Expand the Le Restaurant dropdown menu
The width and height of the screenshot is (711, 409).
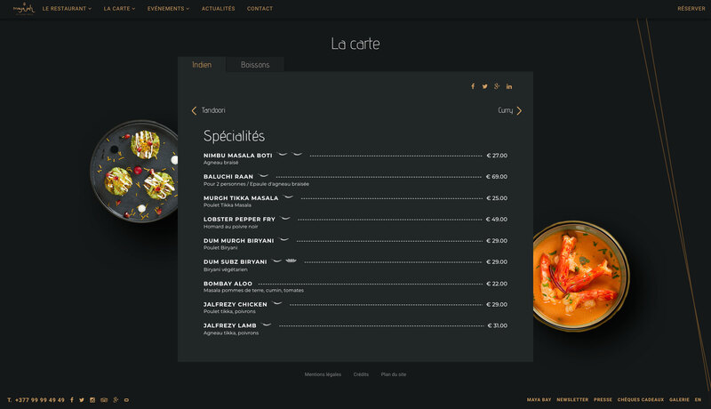67,9
